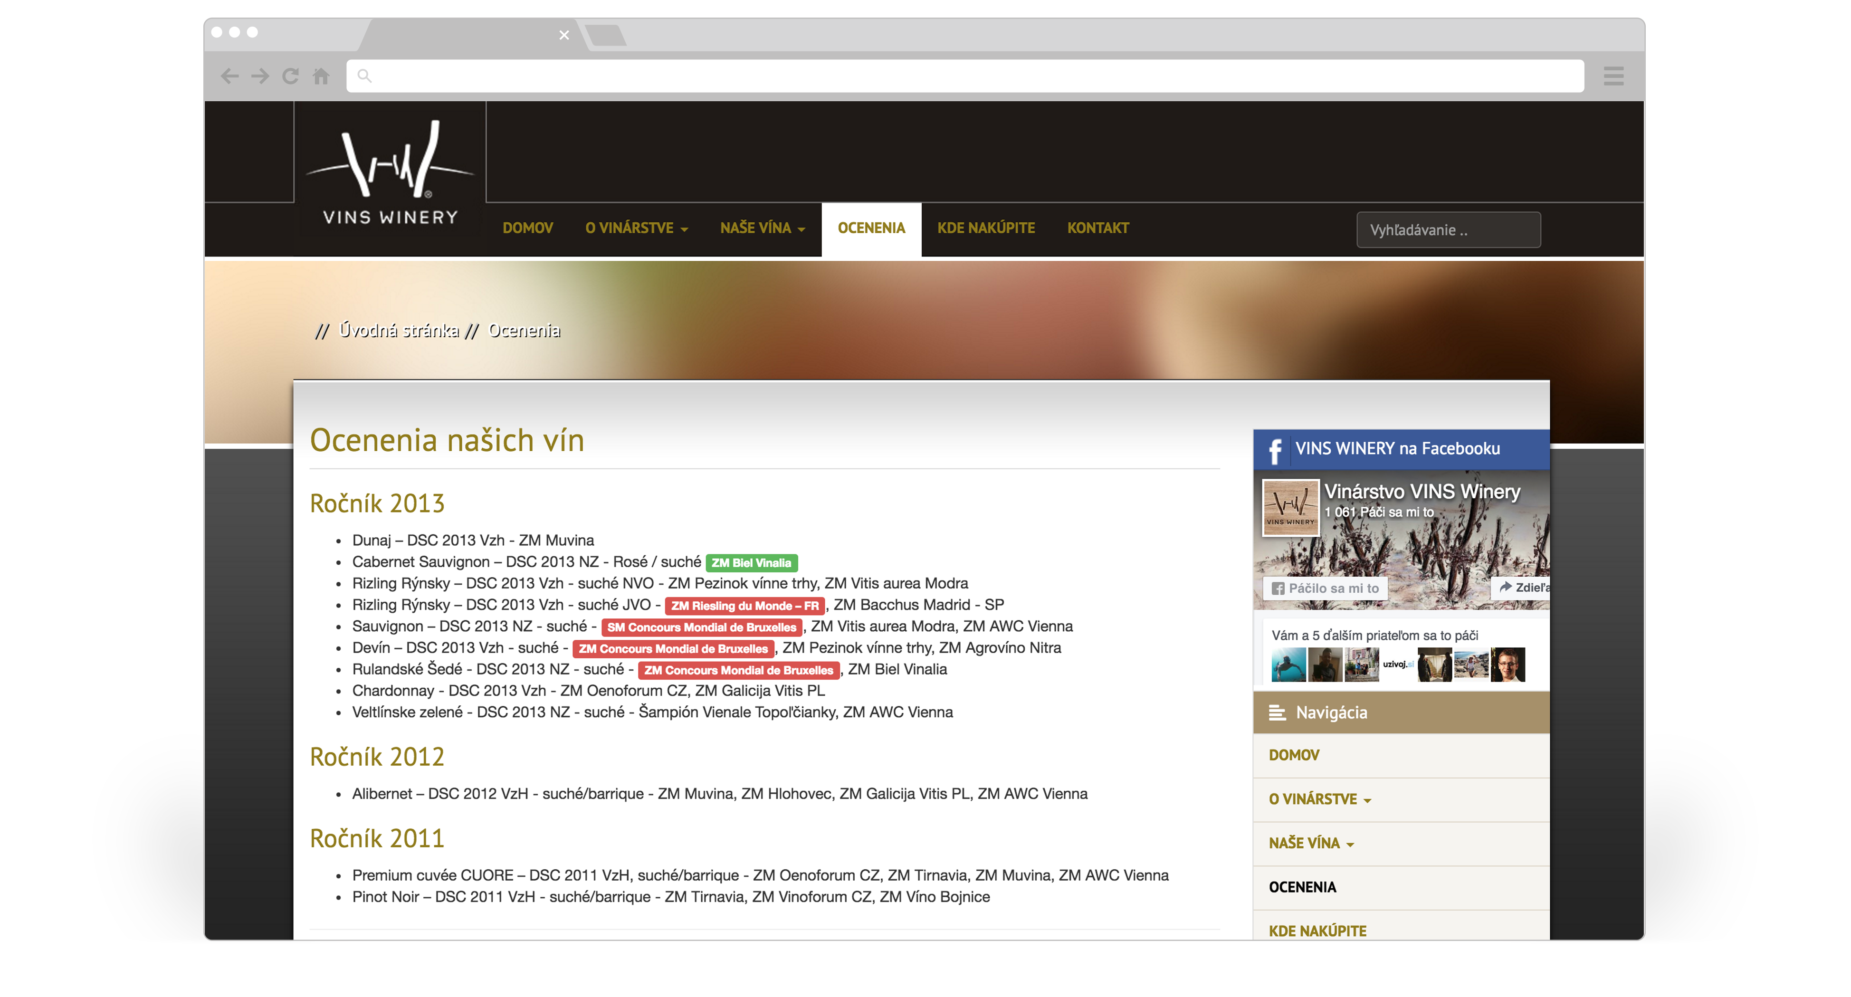The width and height of the screenshot is (1851, 997).
Task: Expand O VINÁRSTVE top menu dropdown
Action: point(637,228)
